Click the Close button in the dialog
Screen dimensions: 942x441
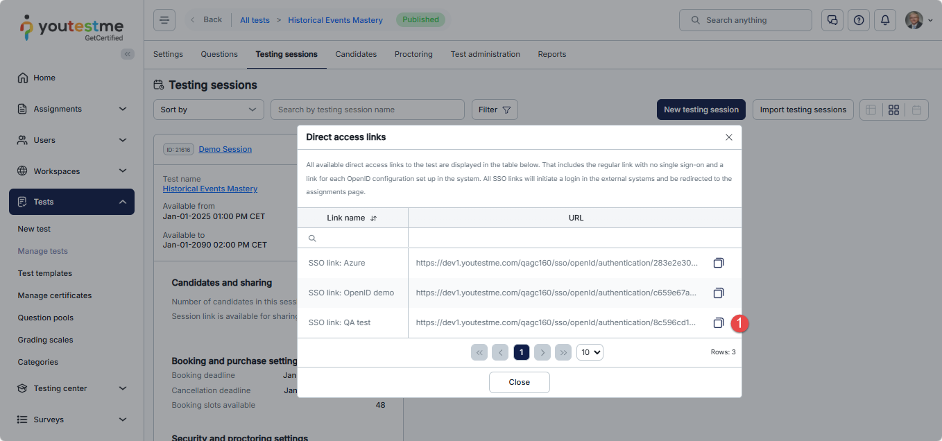519,382
